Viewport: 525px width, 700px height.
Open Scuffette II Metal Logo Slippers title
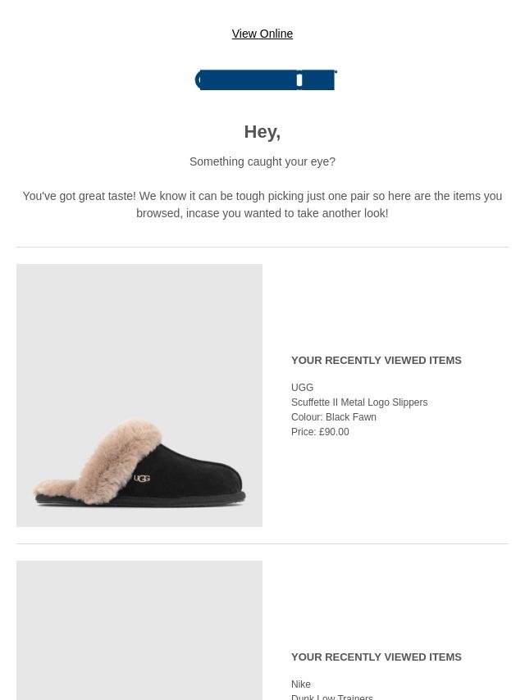[x=359, y=402]
